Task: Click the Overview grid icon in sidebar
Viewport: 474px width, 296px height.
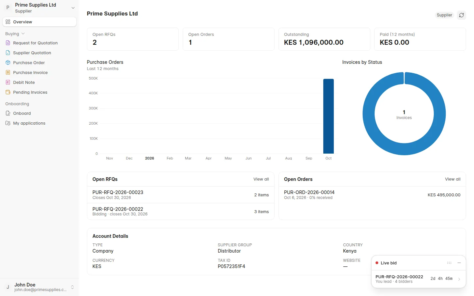Action: click(8, 22)
